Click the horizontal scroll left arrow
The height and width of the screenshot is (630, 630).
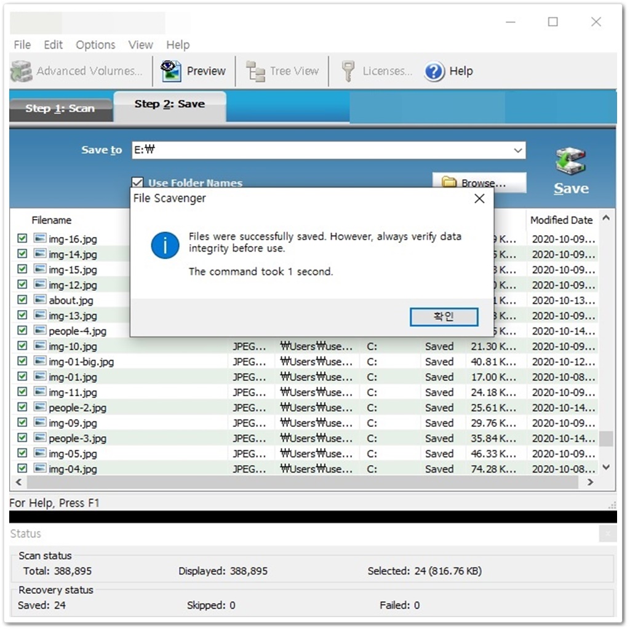point(18,482)
